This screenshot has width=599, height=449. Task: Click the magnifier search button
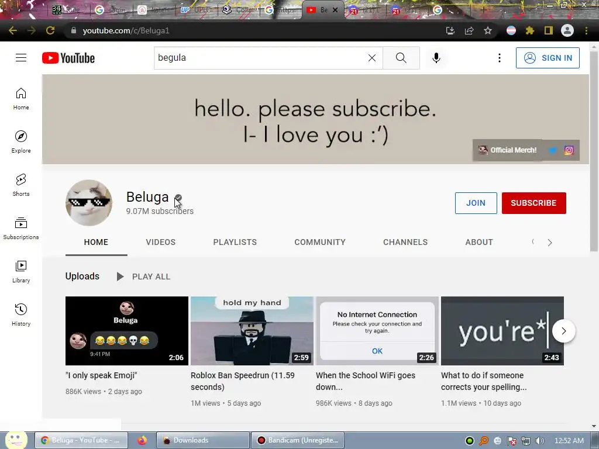(x=401, y=58)
